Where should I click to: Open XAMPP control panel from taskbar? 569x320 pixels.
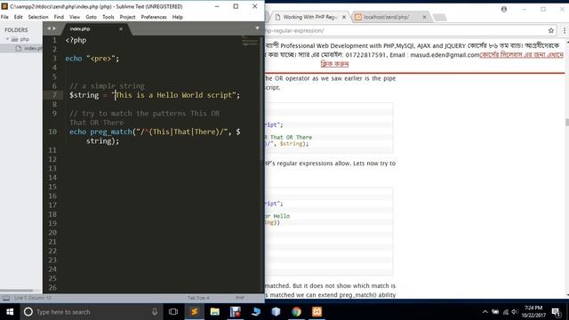tap(317, 312)
